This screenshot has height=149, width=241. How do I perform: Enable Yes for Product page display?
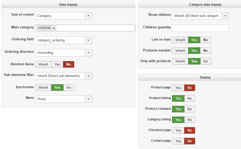(x=178, y=88)
